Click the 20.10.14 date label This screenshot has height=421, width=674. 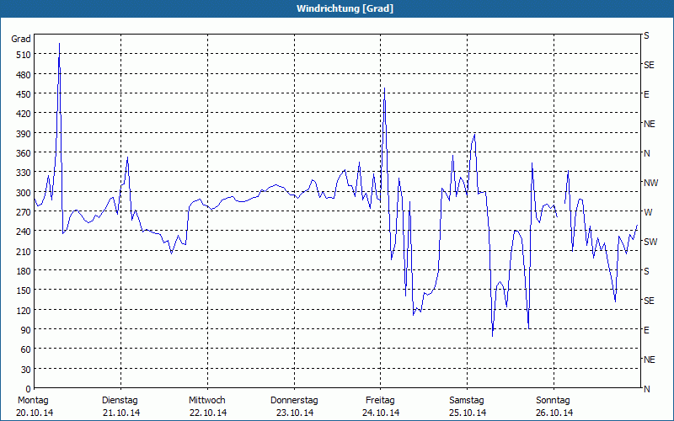[x=35, y=413]
